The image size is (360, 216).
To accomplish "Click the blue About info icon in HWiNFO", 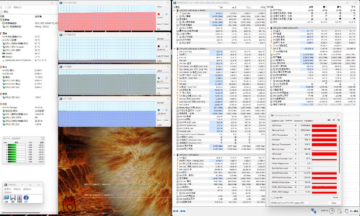I will tap(26, 198).
